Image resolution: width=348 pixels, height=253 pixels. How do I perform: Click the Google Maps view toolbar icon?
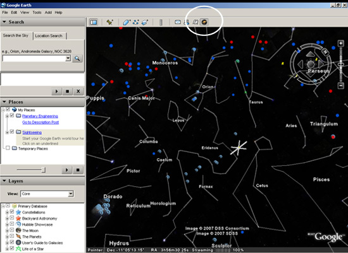pyautogui.click(x=196, y=22)
